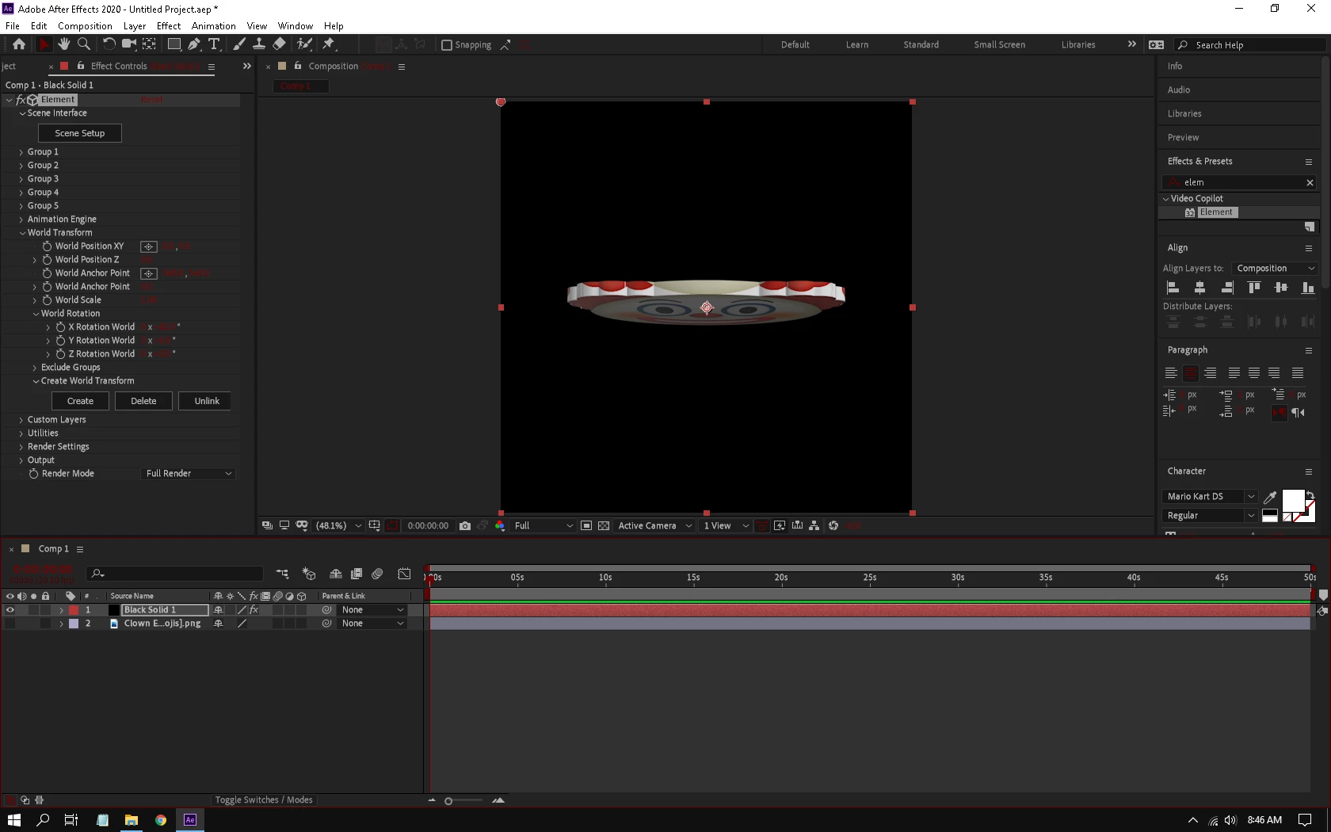The width and height of the screenshot is (1331, 832).
Task: Open the Composition Mini-Flowchart in timeline
Action: pos(283,574)
